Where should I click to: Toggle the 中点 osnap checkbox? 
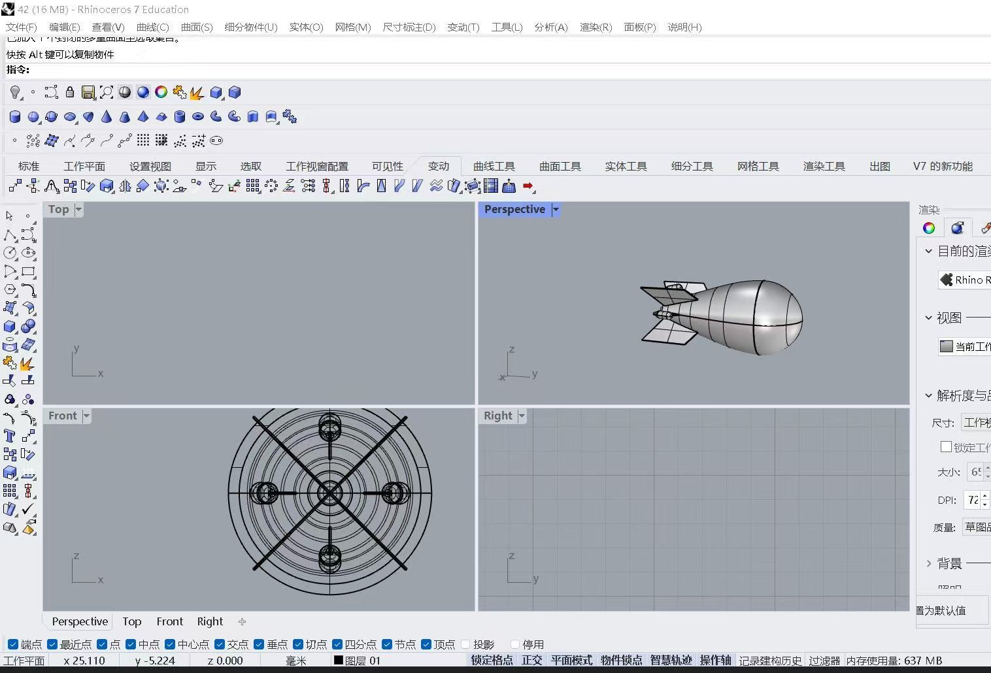(131, 644)
